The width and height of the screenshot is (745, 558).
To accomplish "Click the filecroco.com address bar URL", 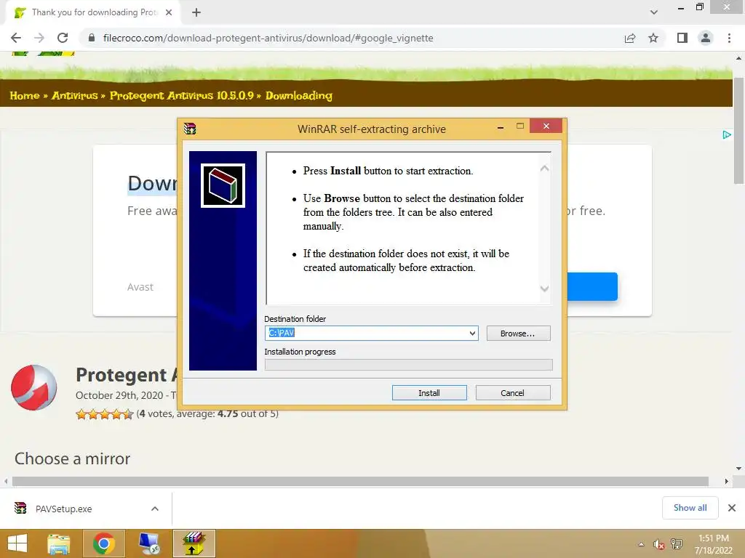I will 268,38.
